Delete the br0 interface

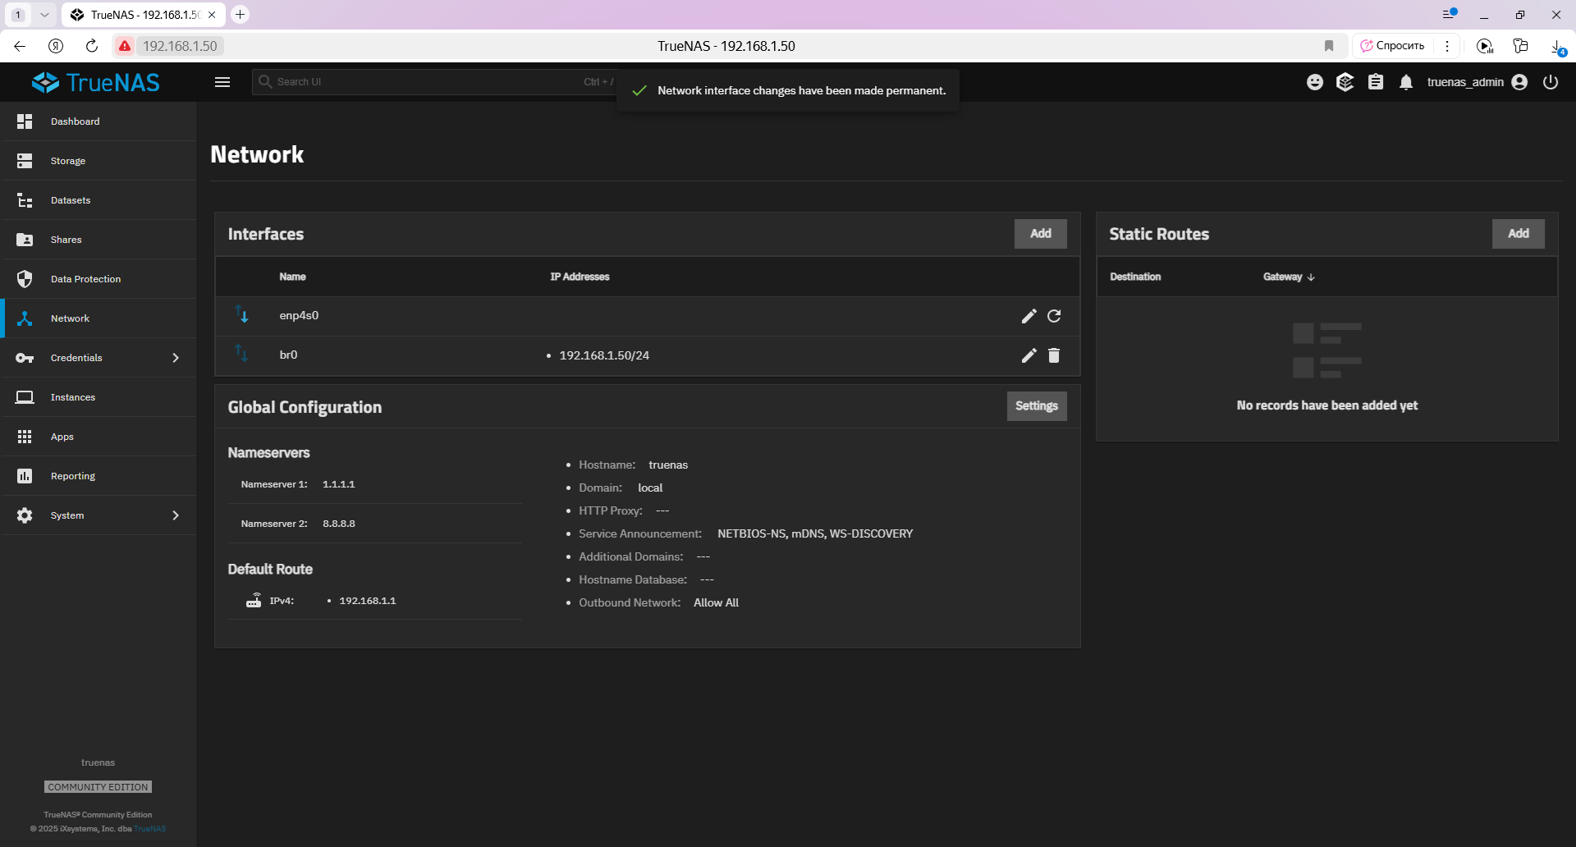pyautogui.click(x=1054, y=355)
